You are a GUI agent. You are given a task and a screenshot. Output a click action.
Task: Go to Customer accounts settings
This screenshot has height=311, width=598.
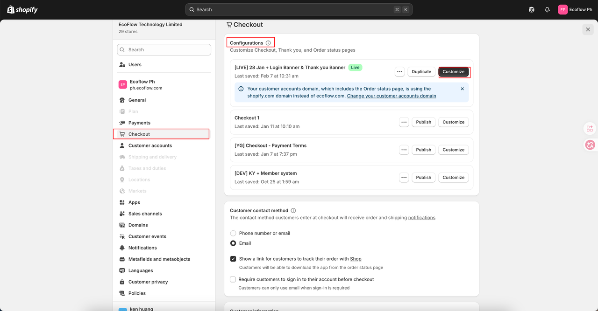150,145
